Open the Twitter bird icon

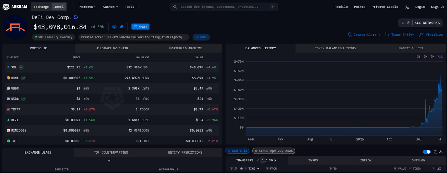121,27
